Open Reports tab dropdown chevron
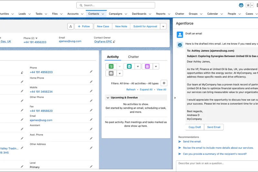 point(169,14)
